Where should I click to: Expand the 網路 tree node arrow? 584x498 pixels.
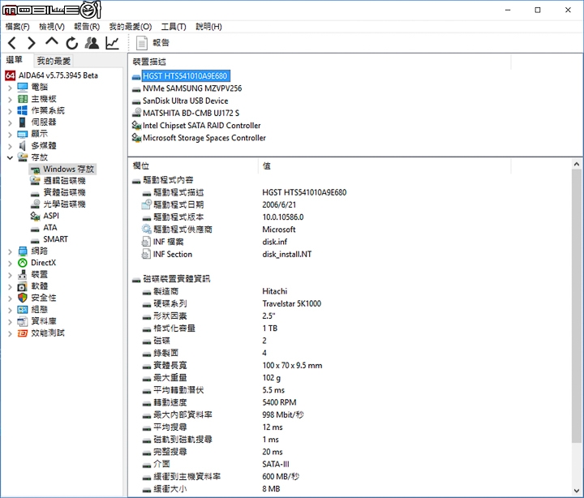click(10, 251)
